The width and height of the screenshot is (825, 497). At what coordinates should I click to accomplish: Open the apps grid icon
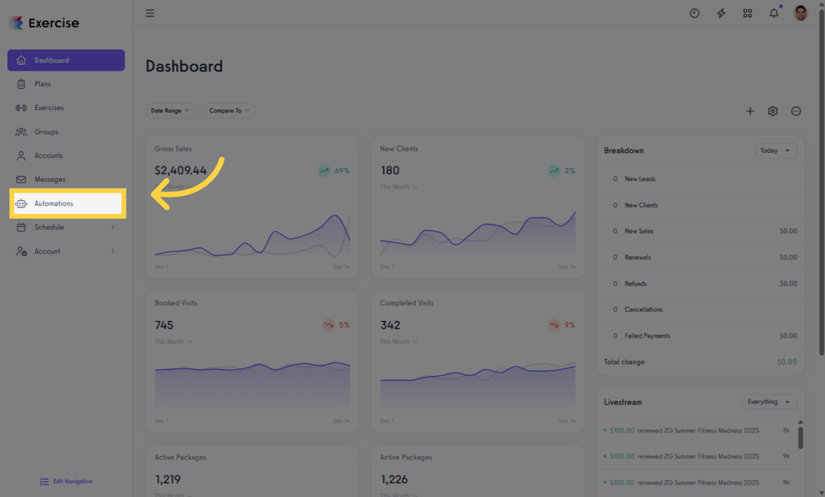pyautogui.click(x=747, y=13)
